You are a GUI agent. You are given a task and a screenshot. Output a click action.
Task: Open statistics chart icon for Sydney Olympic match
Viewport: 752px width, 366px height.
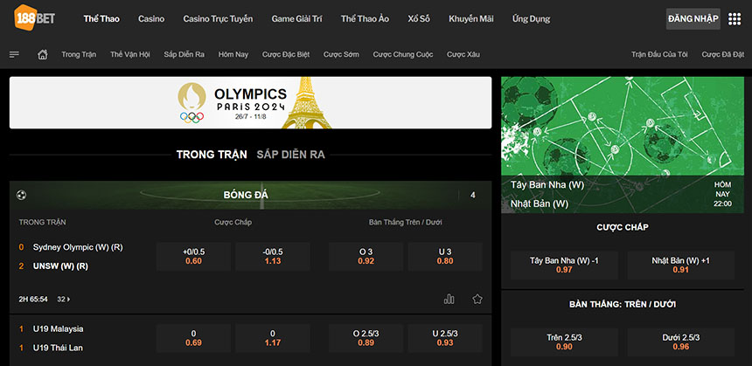pos(449,299)
